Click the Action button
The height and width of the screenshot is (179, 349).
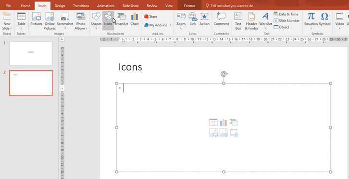tap(204, 19)
